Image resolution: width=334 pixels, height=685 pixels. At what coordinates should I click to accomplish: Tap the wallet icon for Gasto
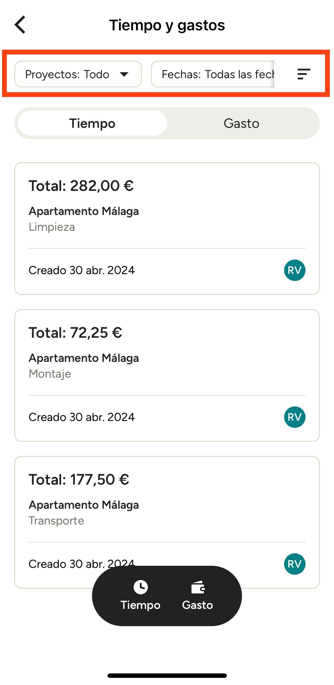198,587
